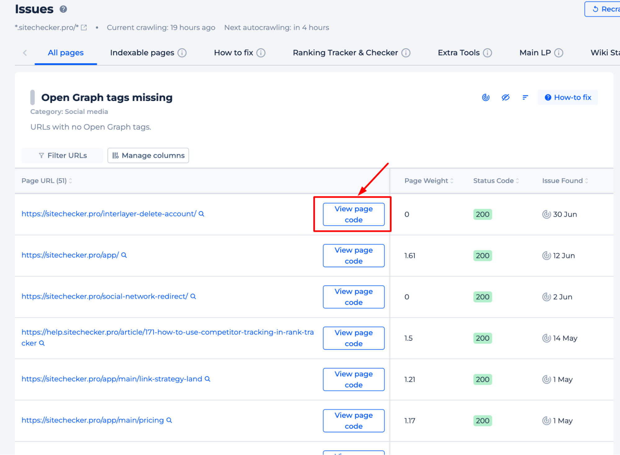Open the info icon next to Main LP

[559, 53]
